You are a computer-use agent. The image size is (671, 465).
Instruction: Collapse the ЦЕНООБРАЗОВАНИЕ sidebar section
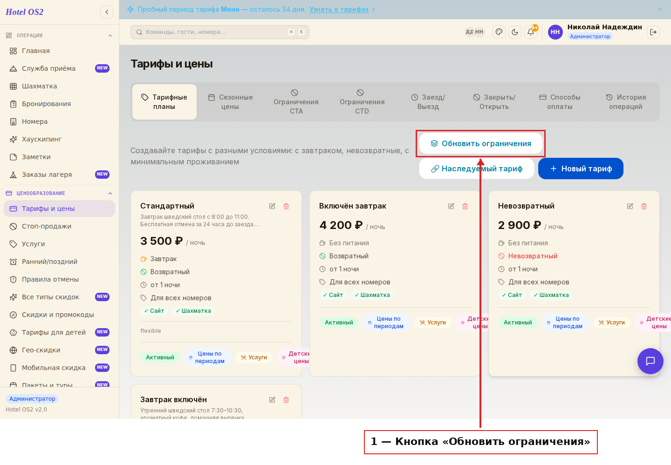(59, 193)
